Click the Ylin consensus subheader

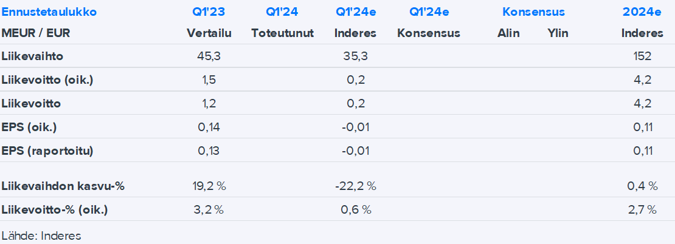tap(558, 33)
